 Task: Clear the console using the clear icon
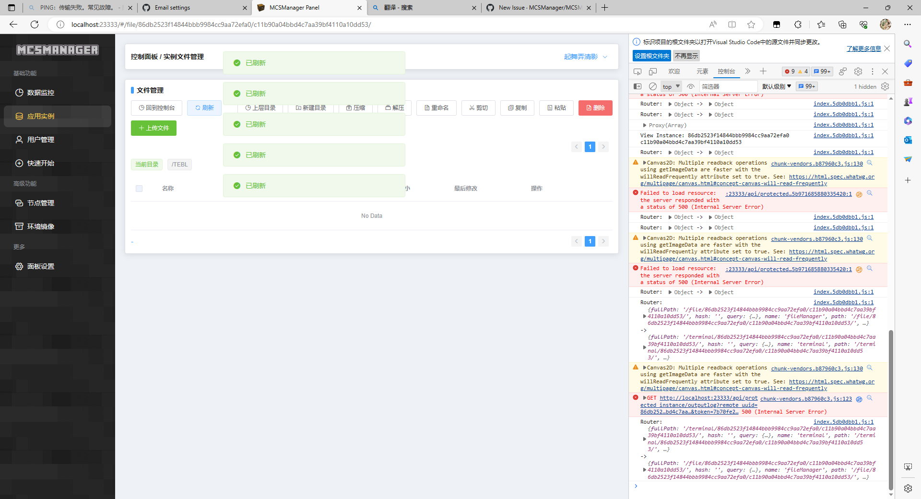(653, 86)
